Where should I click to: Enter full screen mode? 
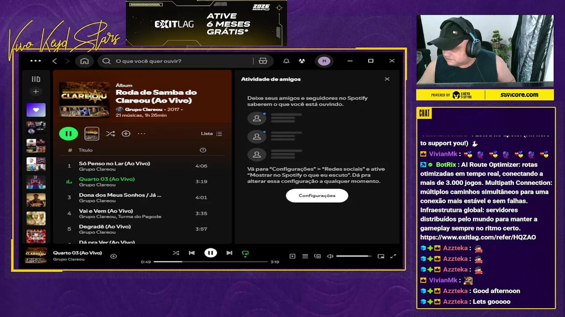coord(393,256)
